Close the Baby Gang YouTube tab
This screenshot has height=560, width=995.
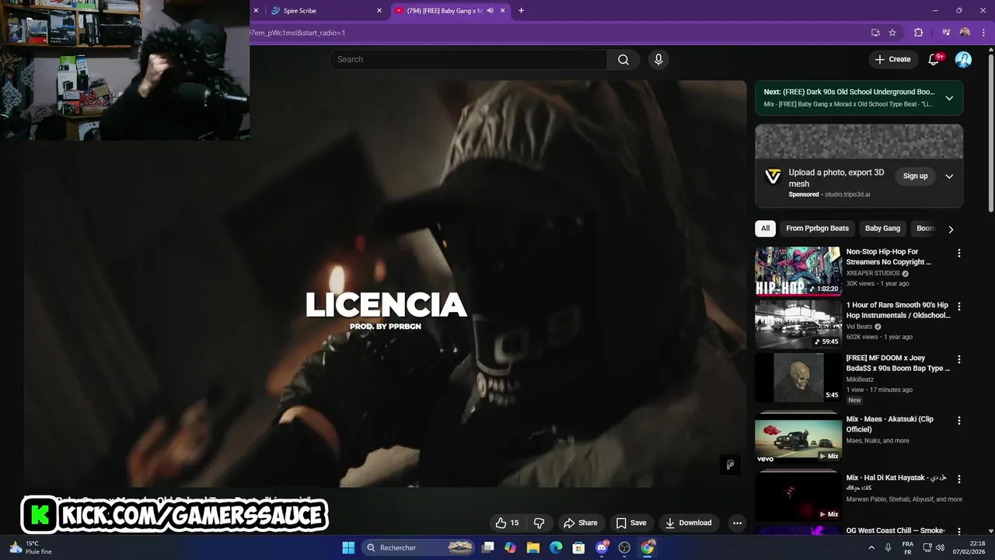(503, 11)
